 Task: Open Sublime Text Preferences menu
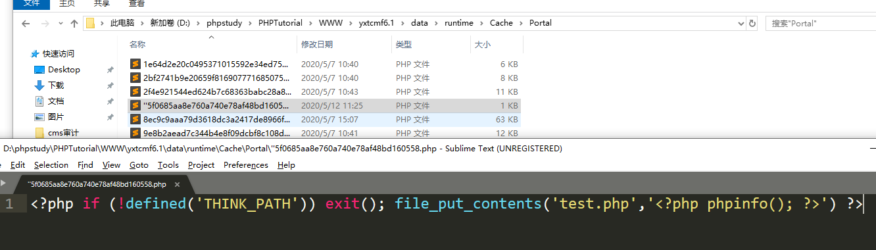(246, 165)
